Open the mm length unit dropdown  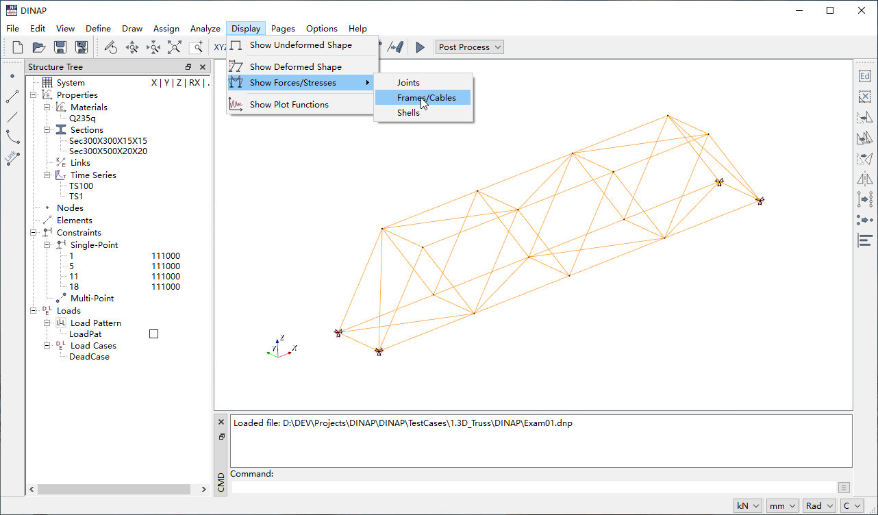pyautogui.click(x=782, y=505)
